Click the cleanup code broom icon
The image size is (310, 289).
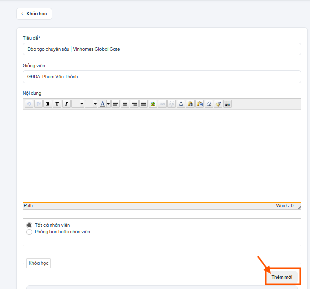click(x=218, y=104)
